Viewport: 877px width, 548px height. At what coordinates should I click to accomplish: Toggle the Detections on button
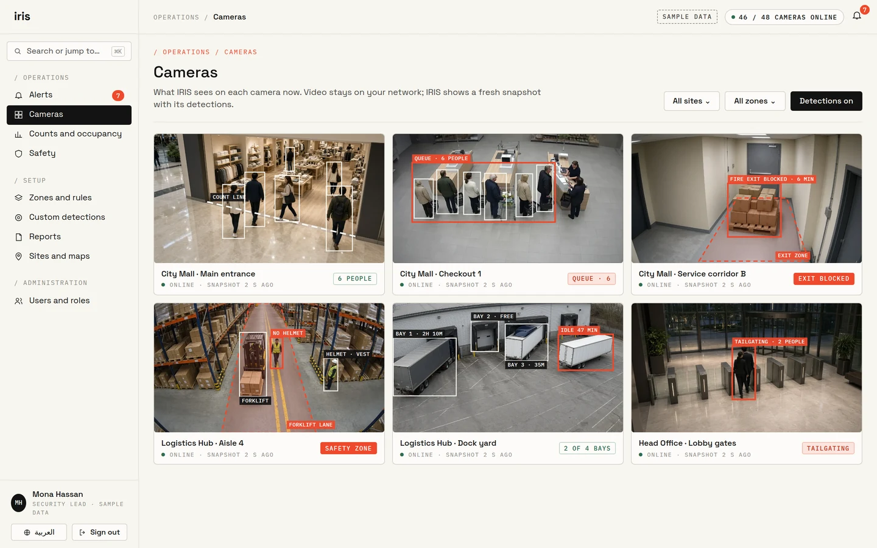(x=826, y=101)
